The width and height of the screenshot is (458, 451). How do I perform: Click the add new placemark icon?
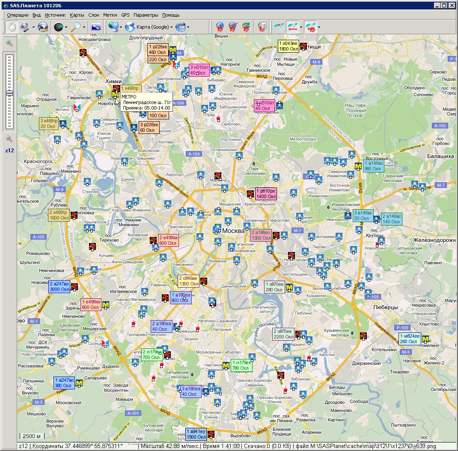coord(219,27)
